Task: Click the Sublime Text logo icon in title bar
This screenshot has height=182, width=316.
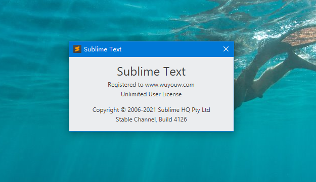Action: coord(77,49)
